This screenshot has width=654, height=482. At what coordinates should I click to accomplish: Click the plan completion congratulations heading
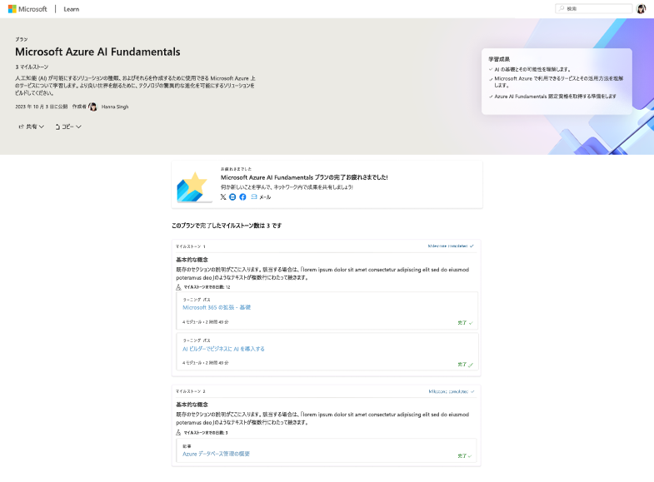click(304, 177)
